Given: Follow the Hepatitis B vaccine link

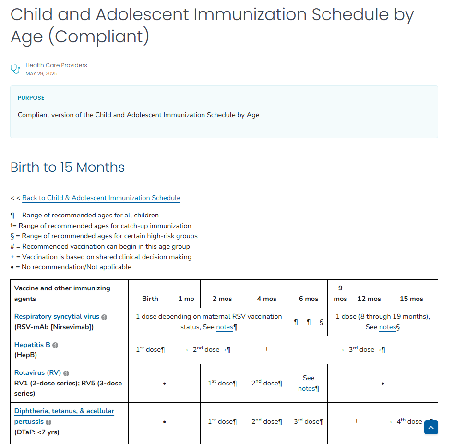Looking at the screenshot, I should coord(32,345).
